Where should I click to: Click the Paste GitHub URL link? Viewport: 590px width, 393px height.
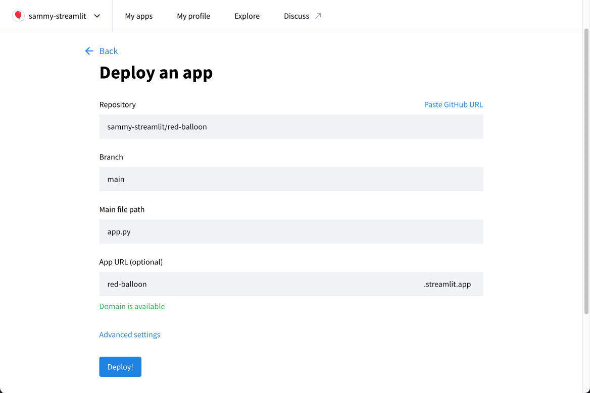(454, 104)
